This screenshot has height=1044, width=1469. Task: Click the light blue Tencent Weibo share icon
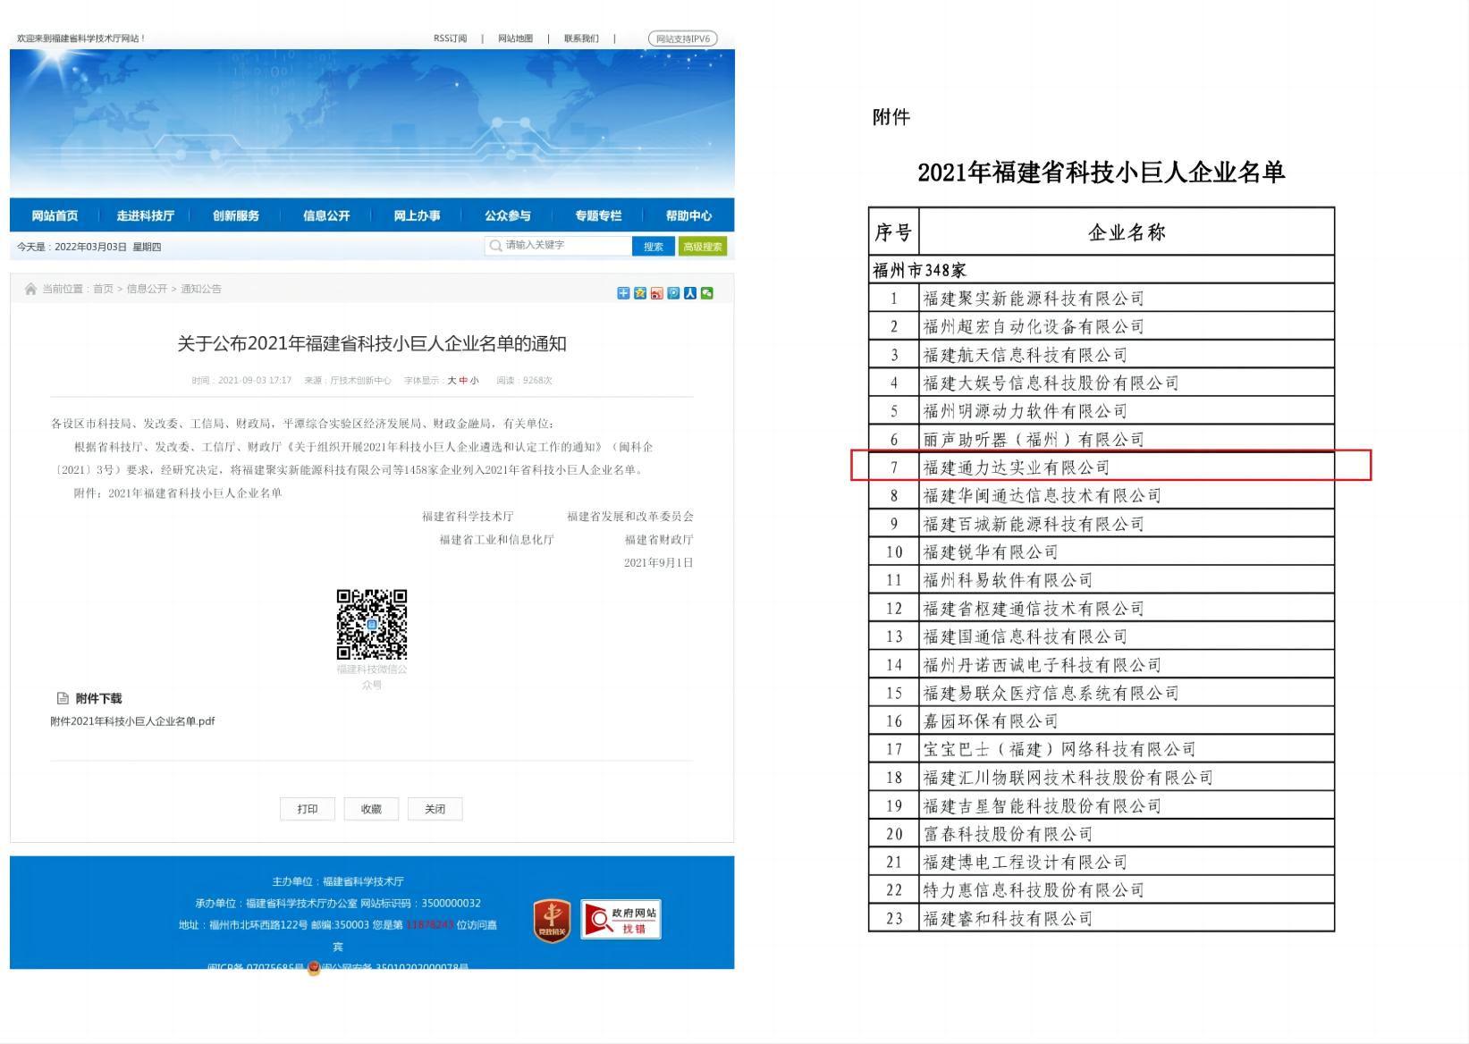click(x=674, y=293)
